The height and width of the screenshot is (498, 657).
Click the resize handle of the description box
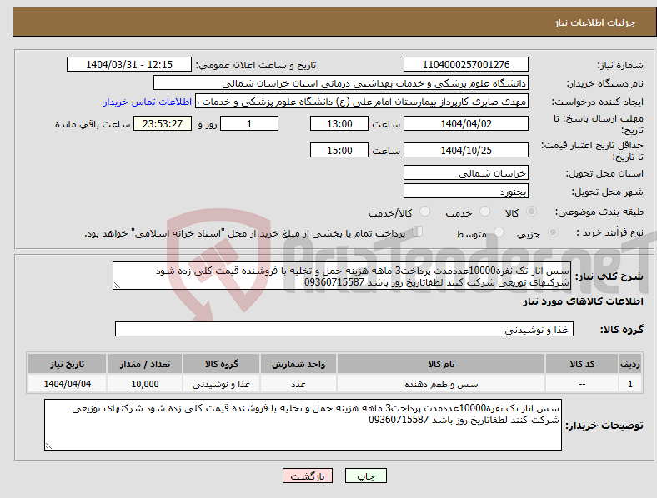coord(117,286)
